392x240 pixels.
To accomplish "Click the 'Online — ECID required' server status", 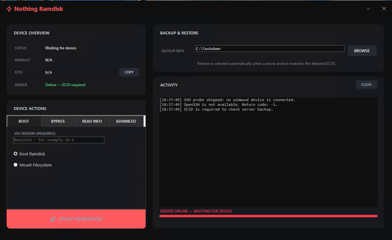I will tap(65, 85).
